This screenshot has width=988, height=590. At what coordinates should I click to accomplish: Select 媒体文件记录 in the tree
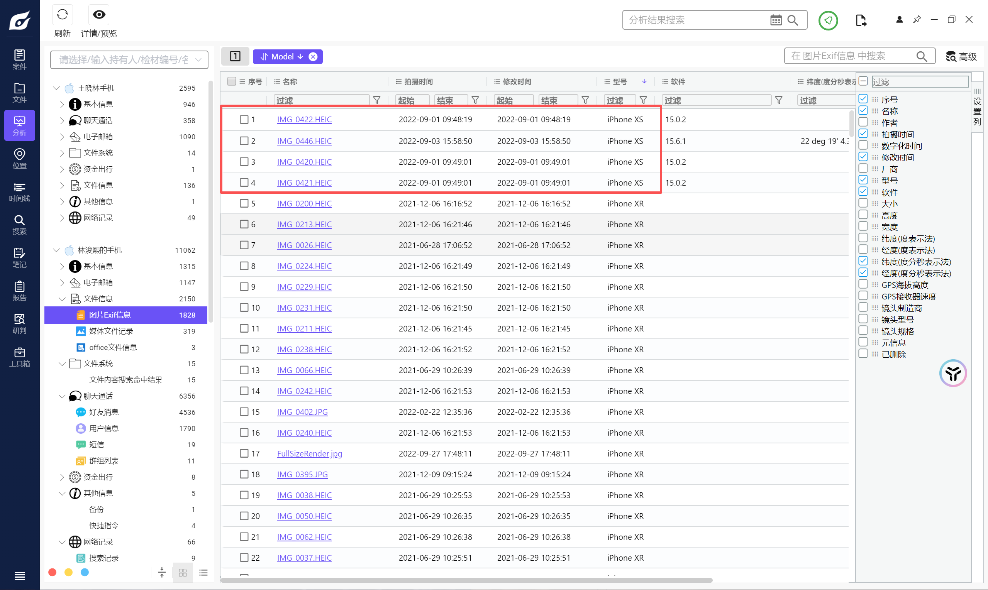111,331
